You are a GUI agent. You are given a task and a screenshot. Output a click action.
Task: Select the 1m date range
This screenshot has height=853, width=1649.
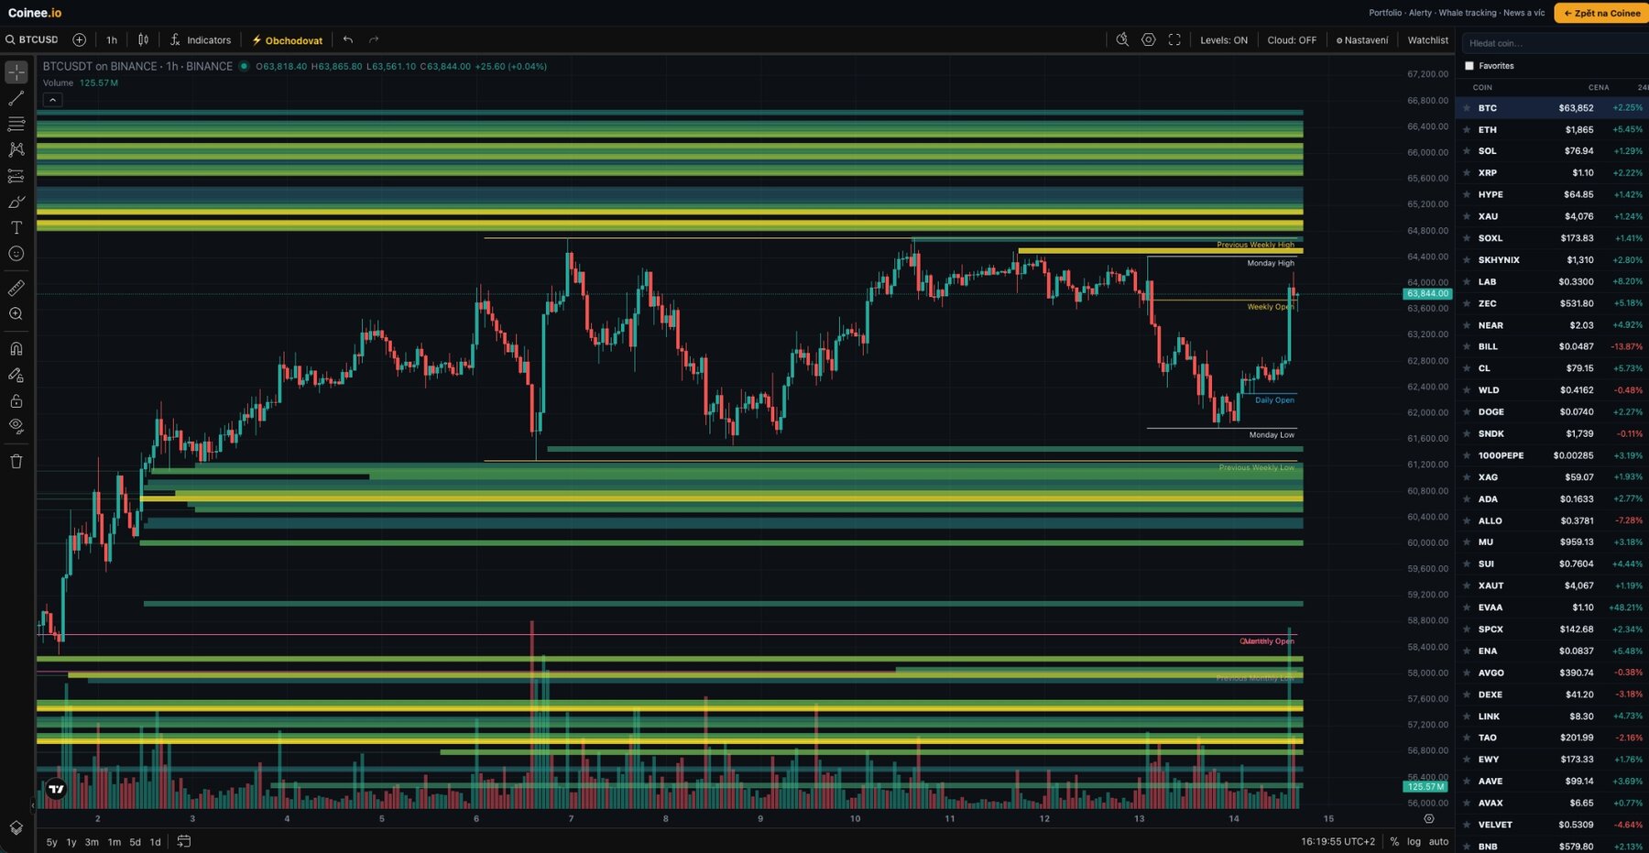(x=115, y=842)
